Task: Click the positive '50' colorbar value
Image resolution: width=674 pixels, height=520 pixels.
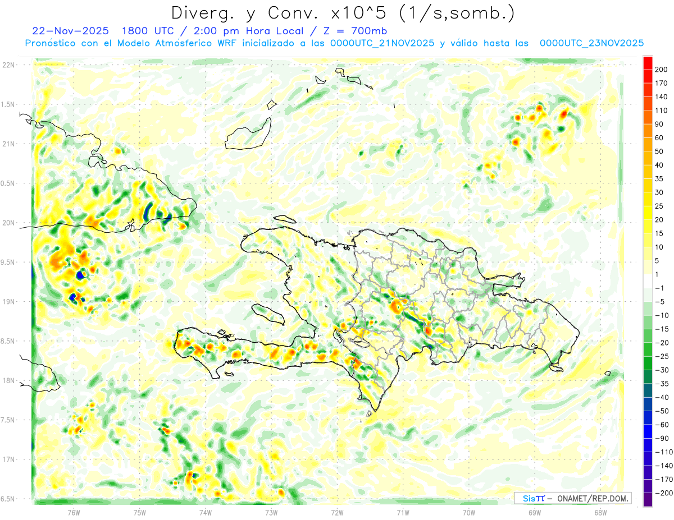Action: tap(659, 151)
